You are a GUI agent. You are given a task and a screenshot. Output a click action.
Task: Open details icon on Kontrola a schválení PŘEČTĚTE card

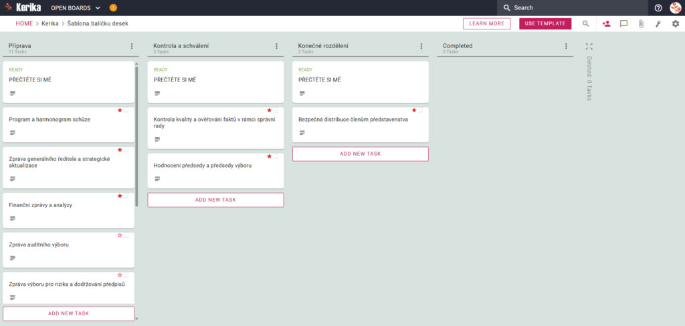(x=157, y=93)
